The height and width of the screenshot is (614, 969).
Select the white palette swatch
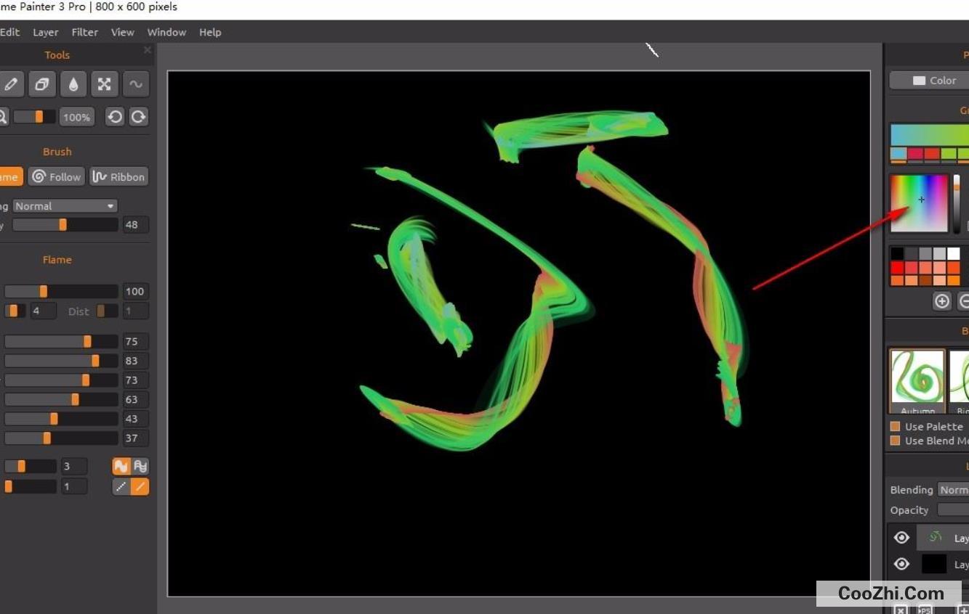click(953, 253)
